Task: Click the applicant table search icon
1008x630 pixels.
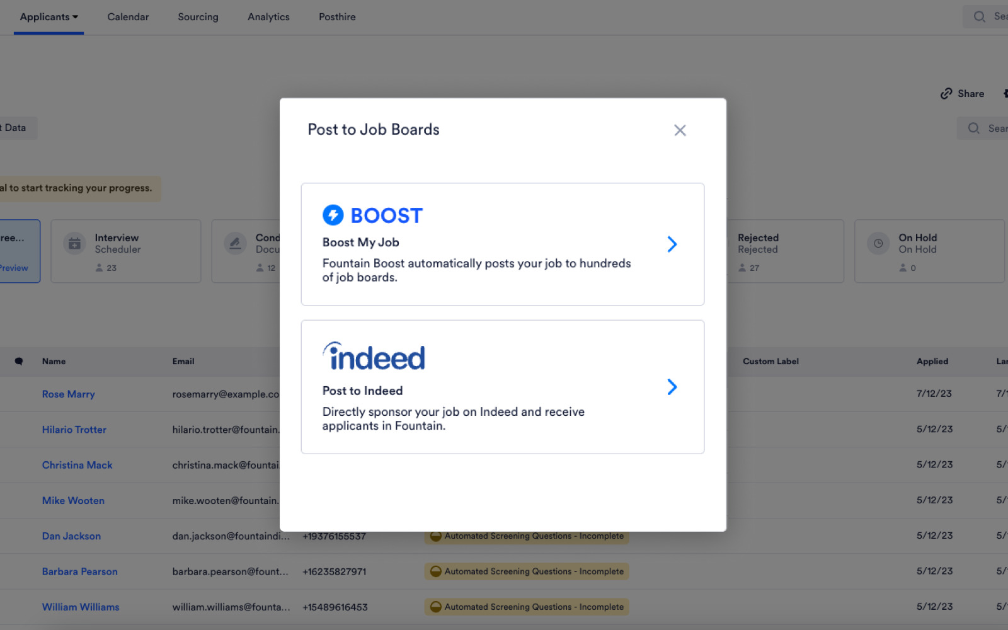Action: coord(973,129)
